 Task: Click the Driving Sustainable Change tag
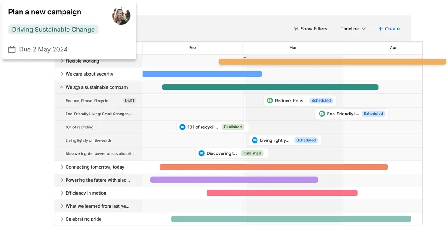click(53, 30)
